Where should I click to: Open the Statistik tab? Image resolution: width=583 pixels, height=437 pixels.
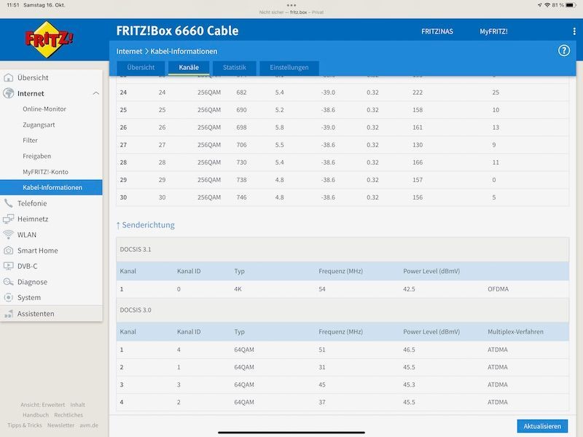point(234,68)
